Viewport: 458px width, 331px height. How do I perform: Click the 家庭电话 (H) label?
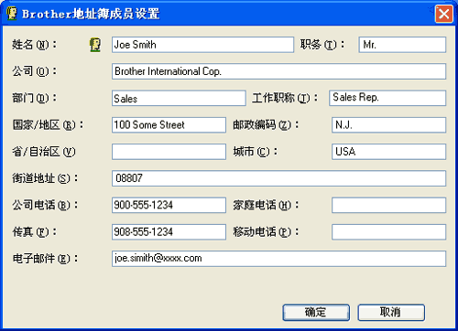click(266, 205)
